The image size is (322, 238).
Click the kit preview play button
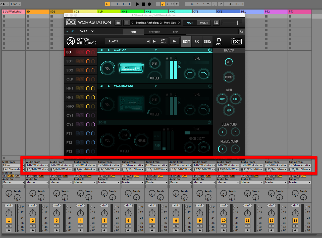[x=174, y=41]
